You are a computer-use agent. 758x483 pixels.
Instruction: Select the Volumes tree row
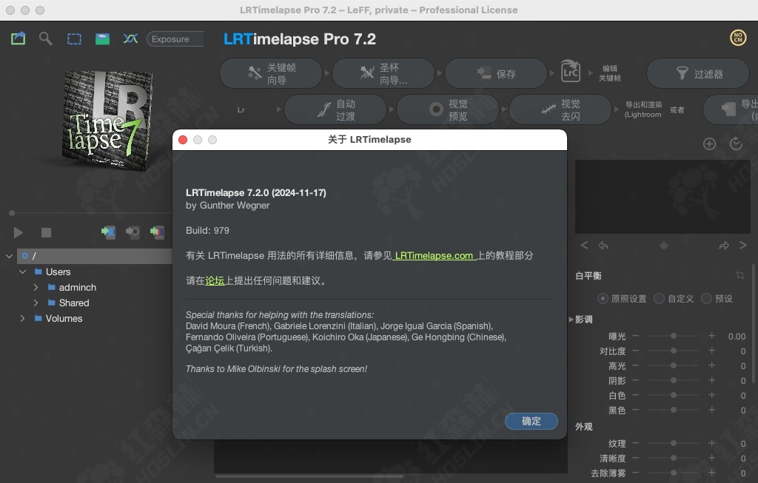[64, 318]
